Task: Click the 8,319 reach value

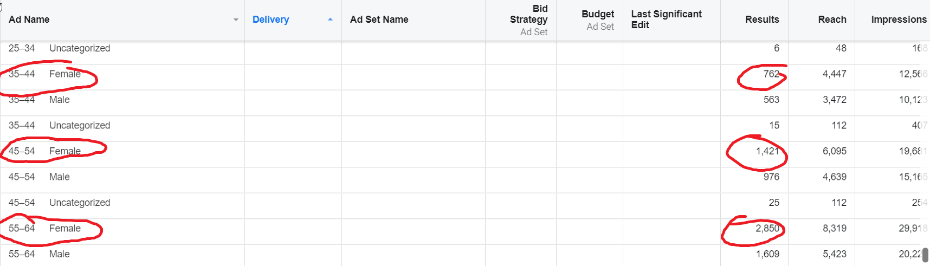Action: point(835,229)
